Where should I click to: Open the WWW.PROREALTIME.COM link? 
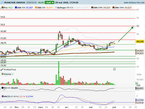tap(134, 3)
